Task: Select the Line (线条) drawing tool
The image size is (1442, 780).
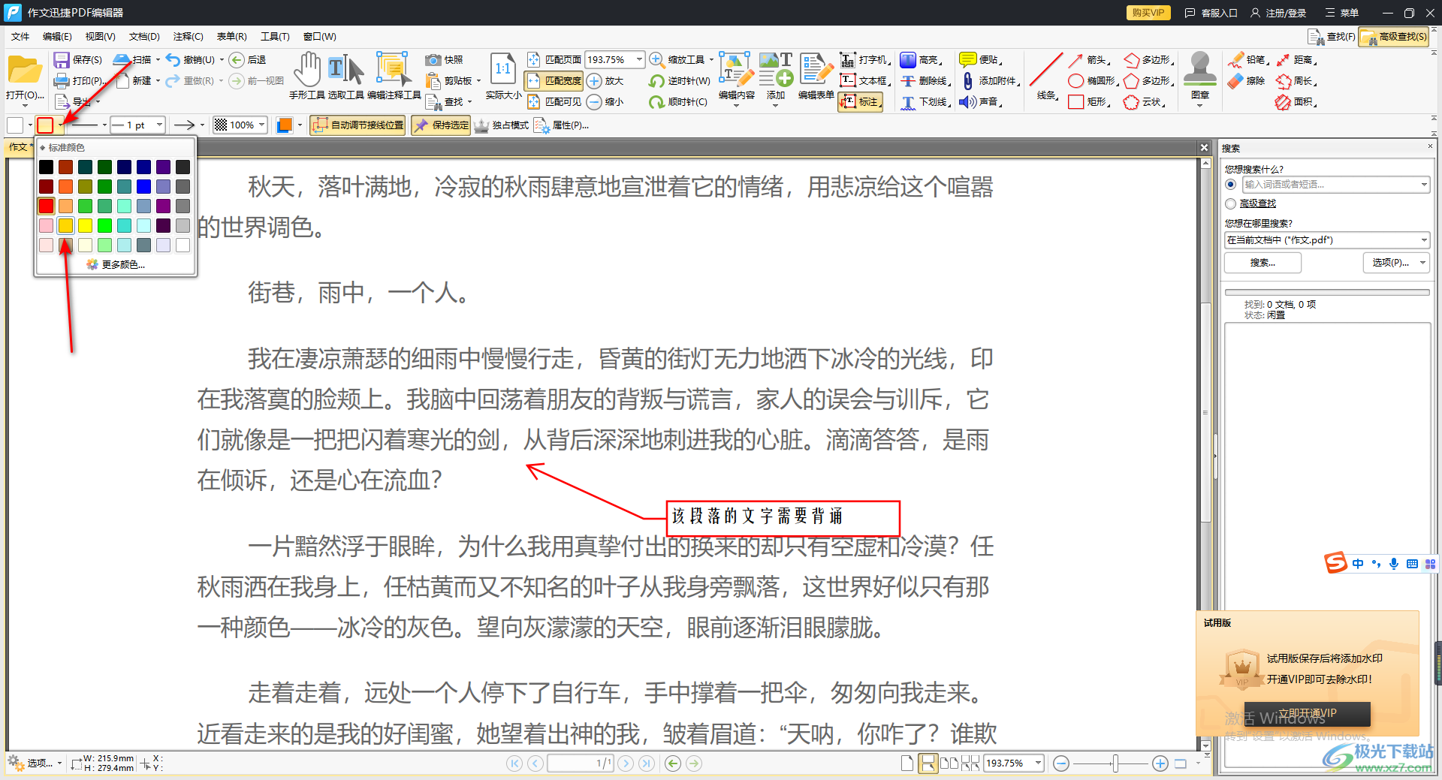Action: coord(1046,76)
